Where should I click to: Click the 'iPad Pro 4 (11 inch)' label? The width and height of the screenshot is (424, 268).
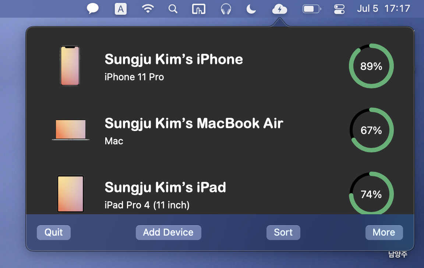point(147,205)
